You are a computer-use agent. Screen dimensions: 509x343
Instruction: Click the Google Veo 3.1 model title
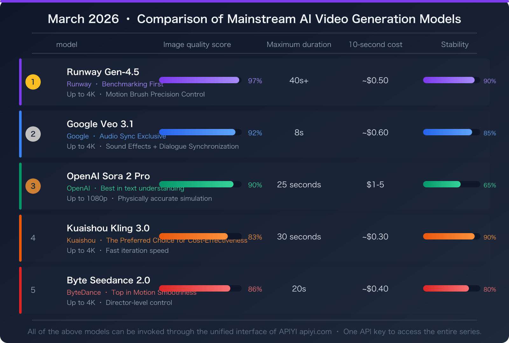coord(100,124)
